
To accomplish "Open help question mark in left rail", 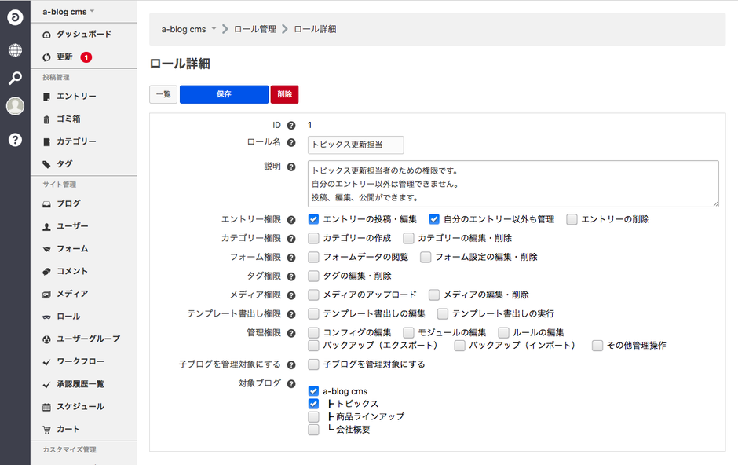I will click(15, 140).
